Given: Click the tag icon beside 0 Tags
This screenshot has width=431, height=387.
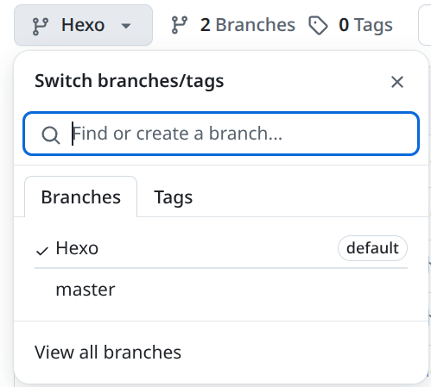Looking at the screenshot, I should click(x=318, y=26).
